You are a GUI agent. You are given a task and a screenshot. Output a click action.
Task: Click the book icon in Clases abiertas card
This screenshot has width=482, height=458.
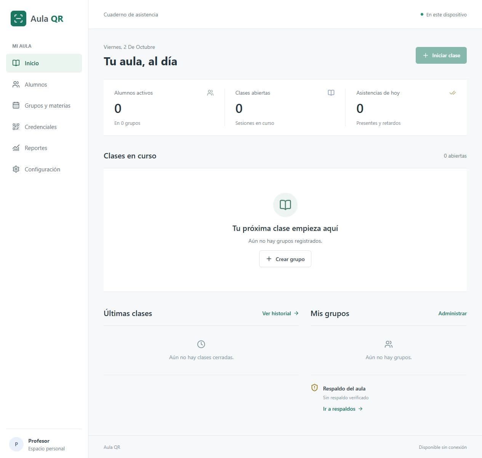[331, 93]
